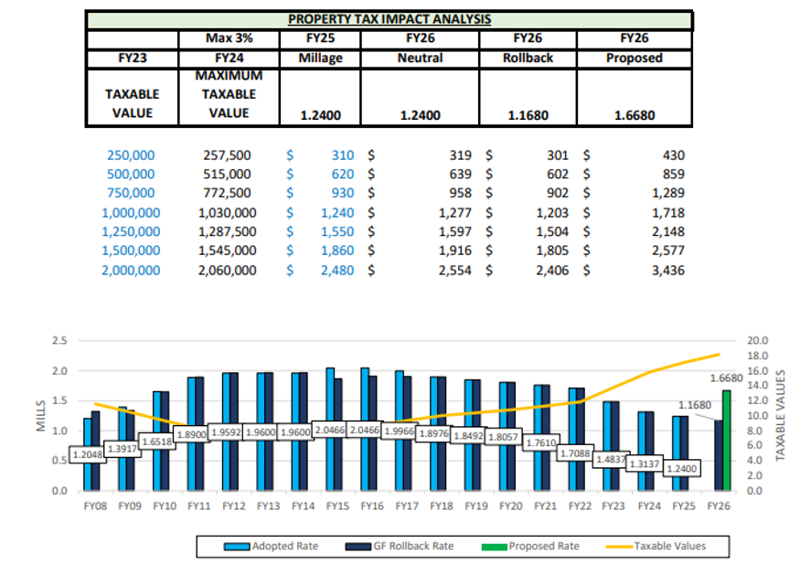Screen dimensions: 800x586
Task: Click the 1.9966 chart data label
Action: [400, 432]
